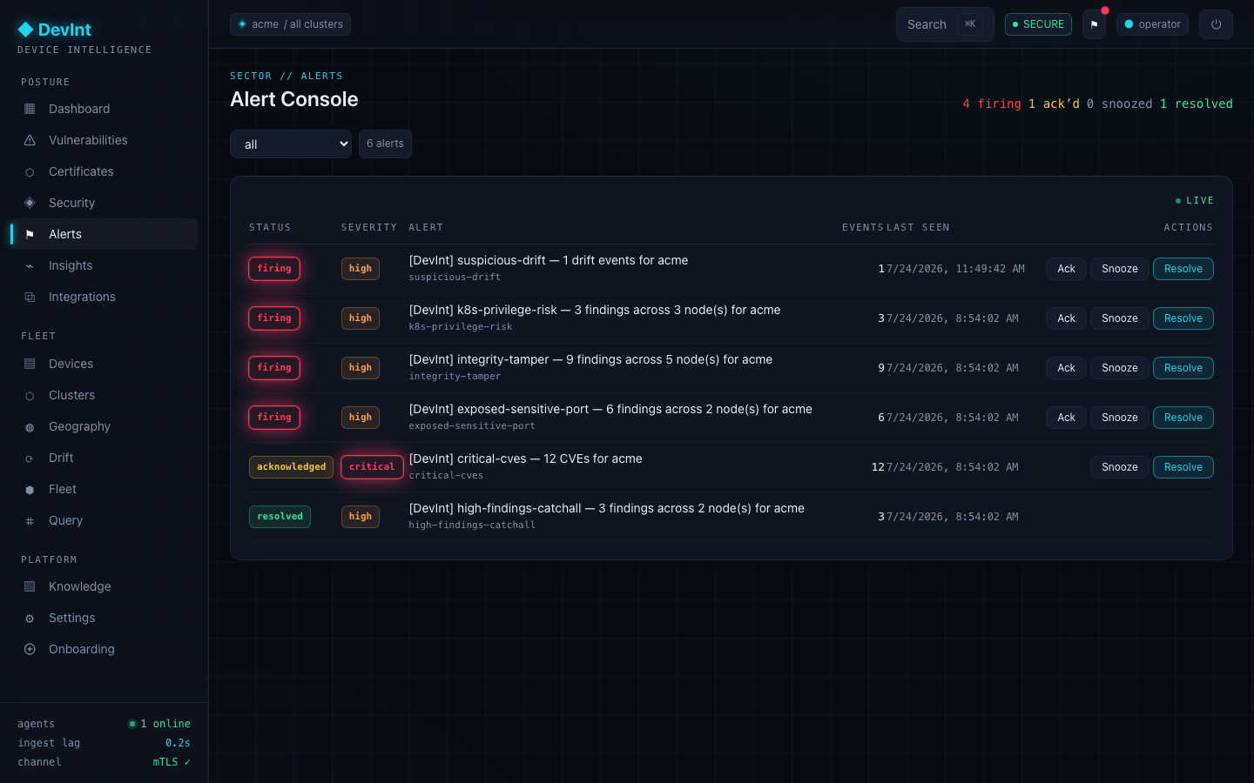Click the Onboarding plus-circle icon
The height and width of the screenshot is (783, 1254).
coord(30,649)
